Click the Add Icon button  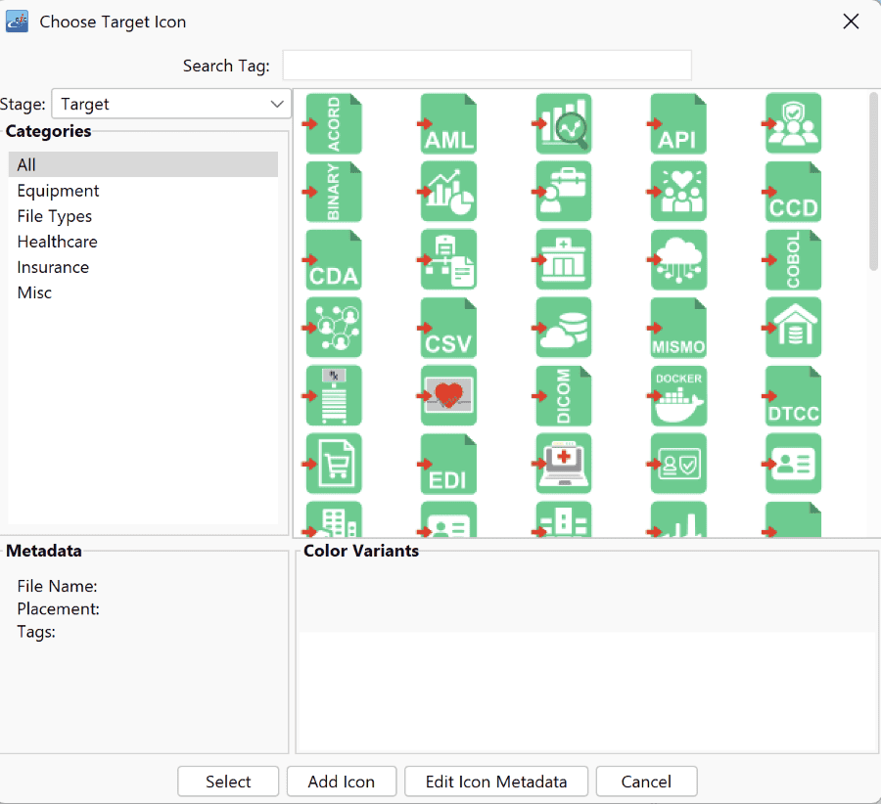click(341, 782)
